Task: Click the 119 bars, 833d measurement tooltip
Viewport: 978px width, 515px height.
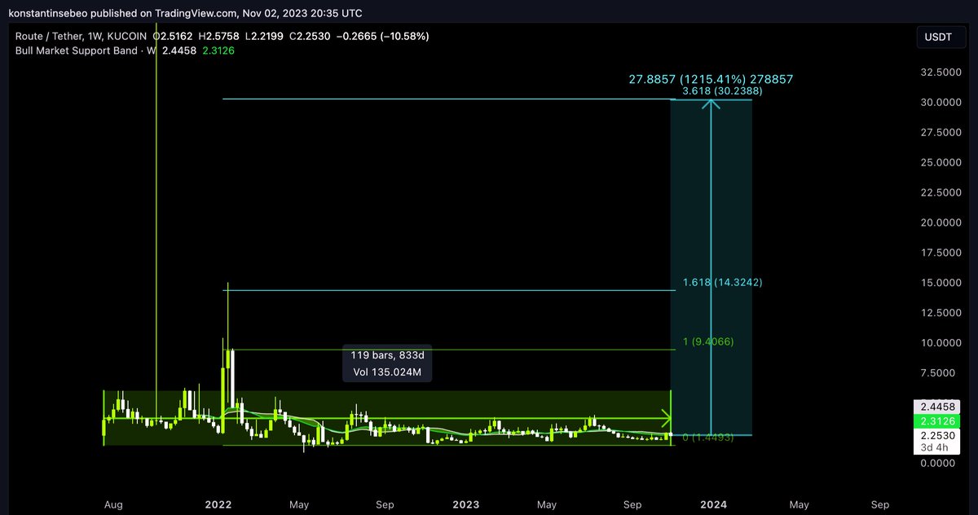Action: [387, 364]
